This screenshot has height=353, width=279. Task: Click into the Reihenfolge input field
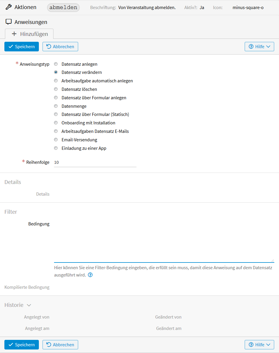[x=95, y=162]
